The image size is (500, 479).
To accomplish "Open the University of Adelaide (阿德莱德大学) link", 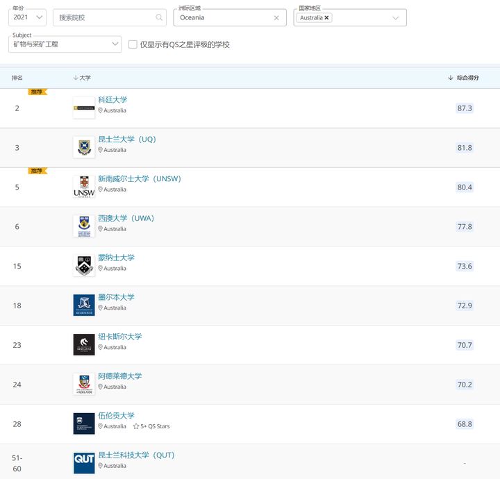I will tap(120, 376).
